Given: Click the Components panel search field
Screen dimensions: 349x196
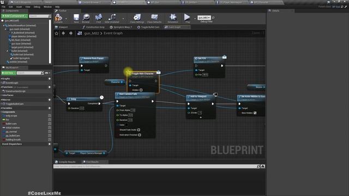Looking at the screenshot, I should [40, 16].
